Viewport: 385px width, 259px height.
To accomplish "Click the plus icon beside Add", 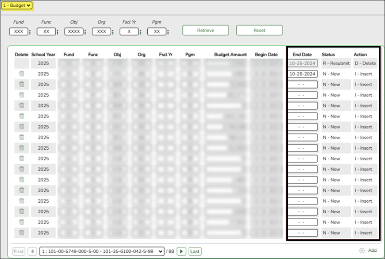I will pyautogui.click(x=362, y=251).
